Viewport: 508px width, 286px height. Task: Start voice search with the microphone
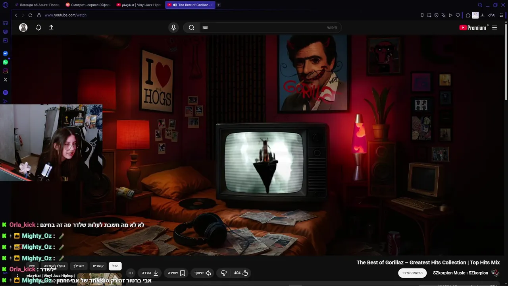coord(173,27)
